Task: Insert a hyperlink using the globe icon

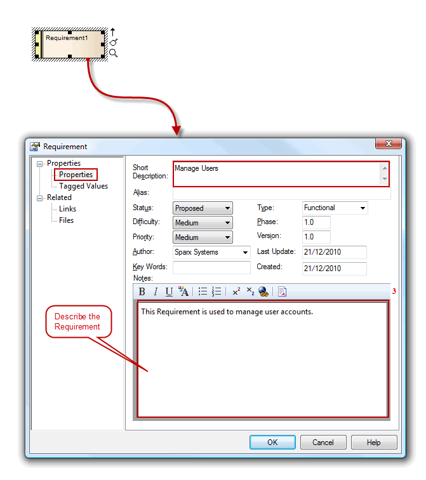Action: [263, 291]
